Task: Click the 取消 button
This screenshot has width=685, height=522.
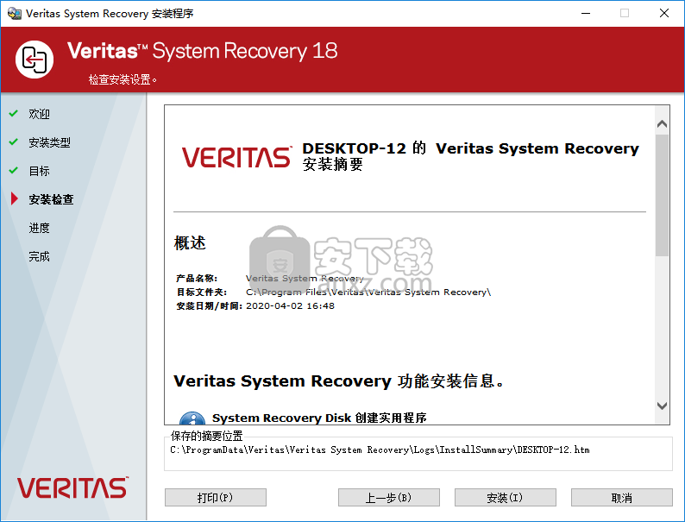Action: point(622,498)
